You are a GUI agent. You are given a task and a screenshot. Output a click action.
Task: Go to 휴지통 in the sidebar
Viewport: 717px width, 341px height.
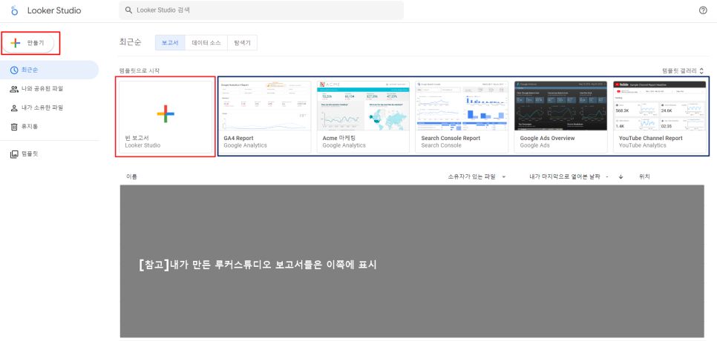[49, 127]
